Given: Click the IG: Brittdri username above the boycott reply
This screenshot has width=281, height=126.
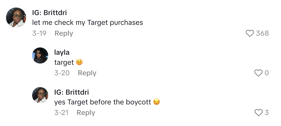Looking at the screenshot, I should tap(72, 92).
